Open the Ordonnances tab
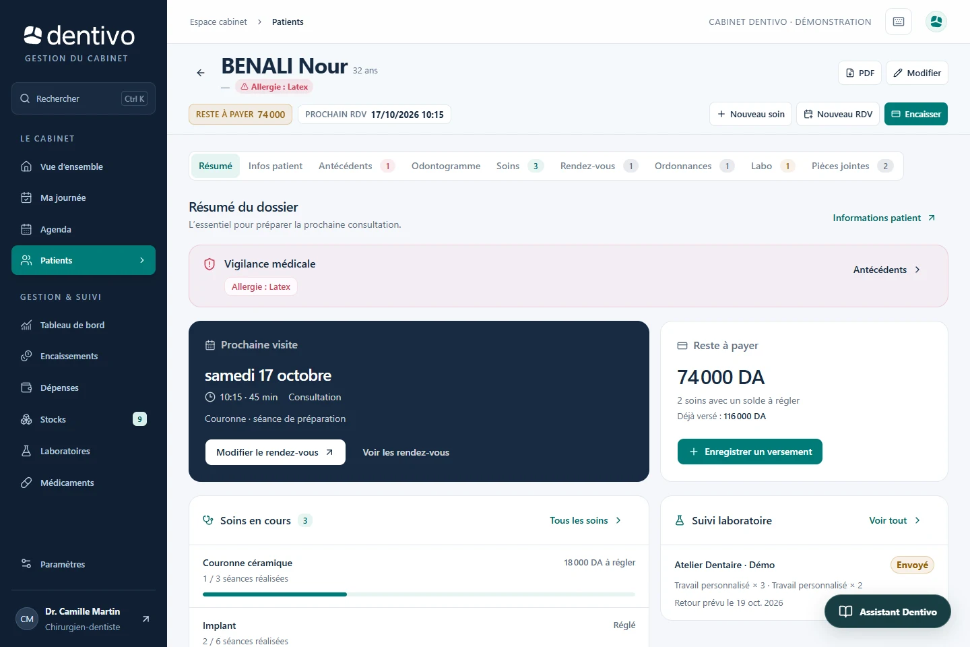The image size is (970, 647). point(694,166)
